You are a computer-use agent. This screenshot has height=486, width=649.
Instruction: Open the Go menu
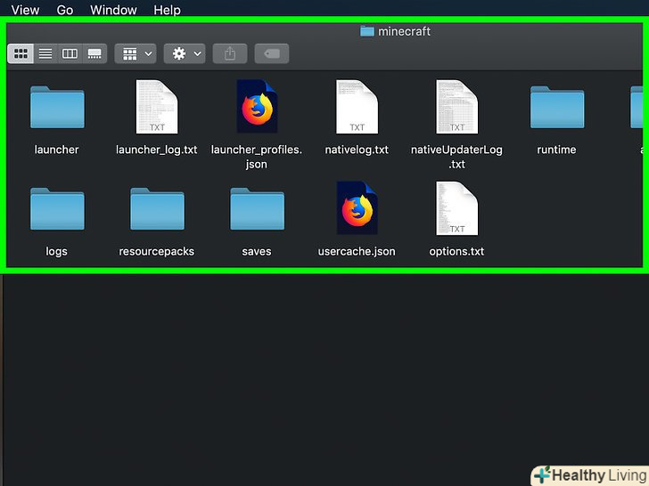(65, 10)
